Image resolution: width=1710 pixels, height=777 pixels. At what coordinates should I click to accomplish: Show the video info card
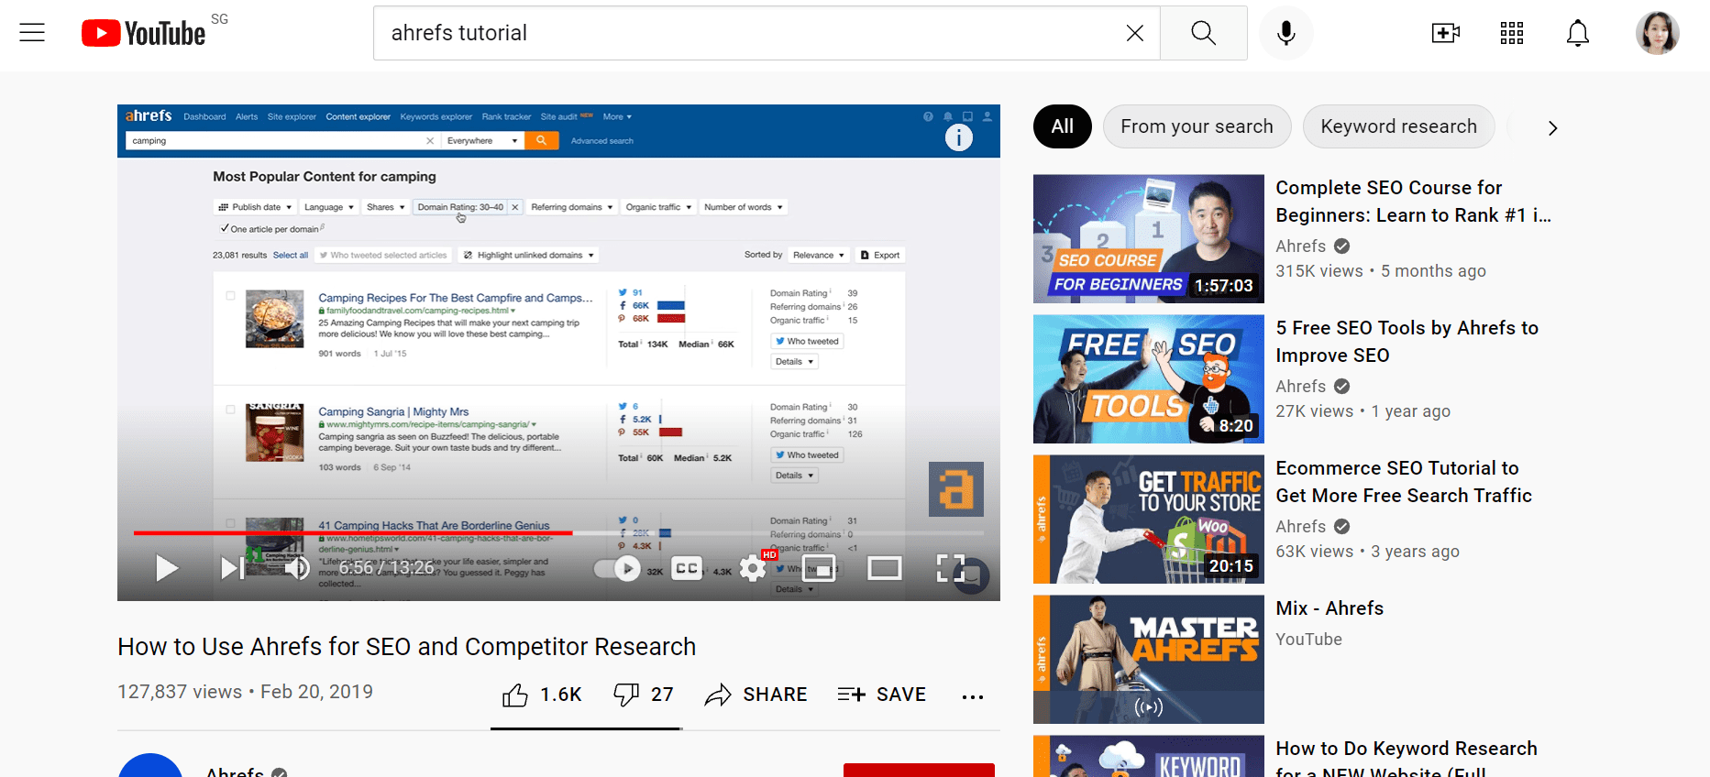click(958, 137)
